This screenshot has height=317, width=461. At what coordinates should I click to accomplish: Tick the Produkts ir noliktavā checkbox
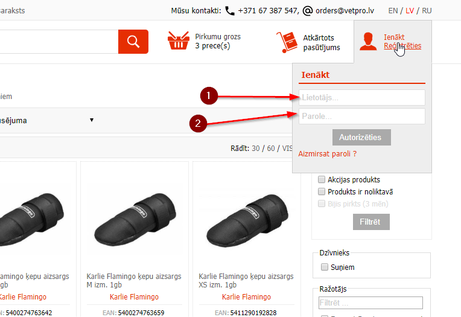point(322,191)
